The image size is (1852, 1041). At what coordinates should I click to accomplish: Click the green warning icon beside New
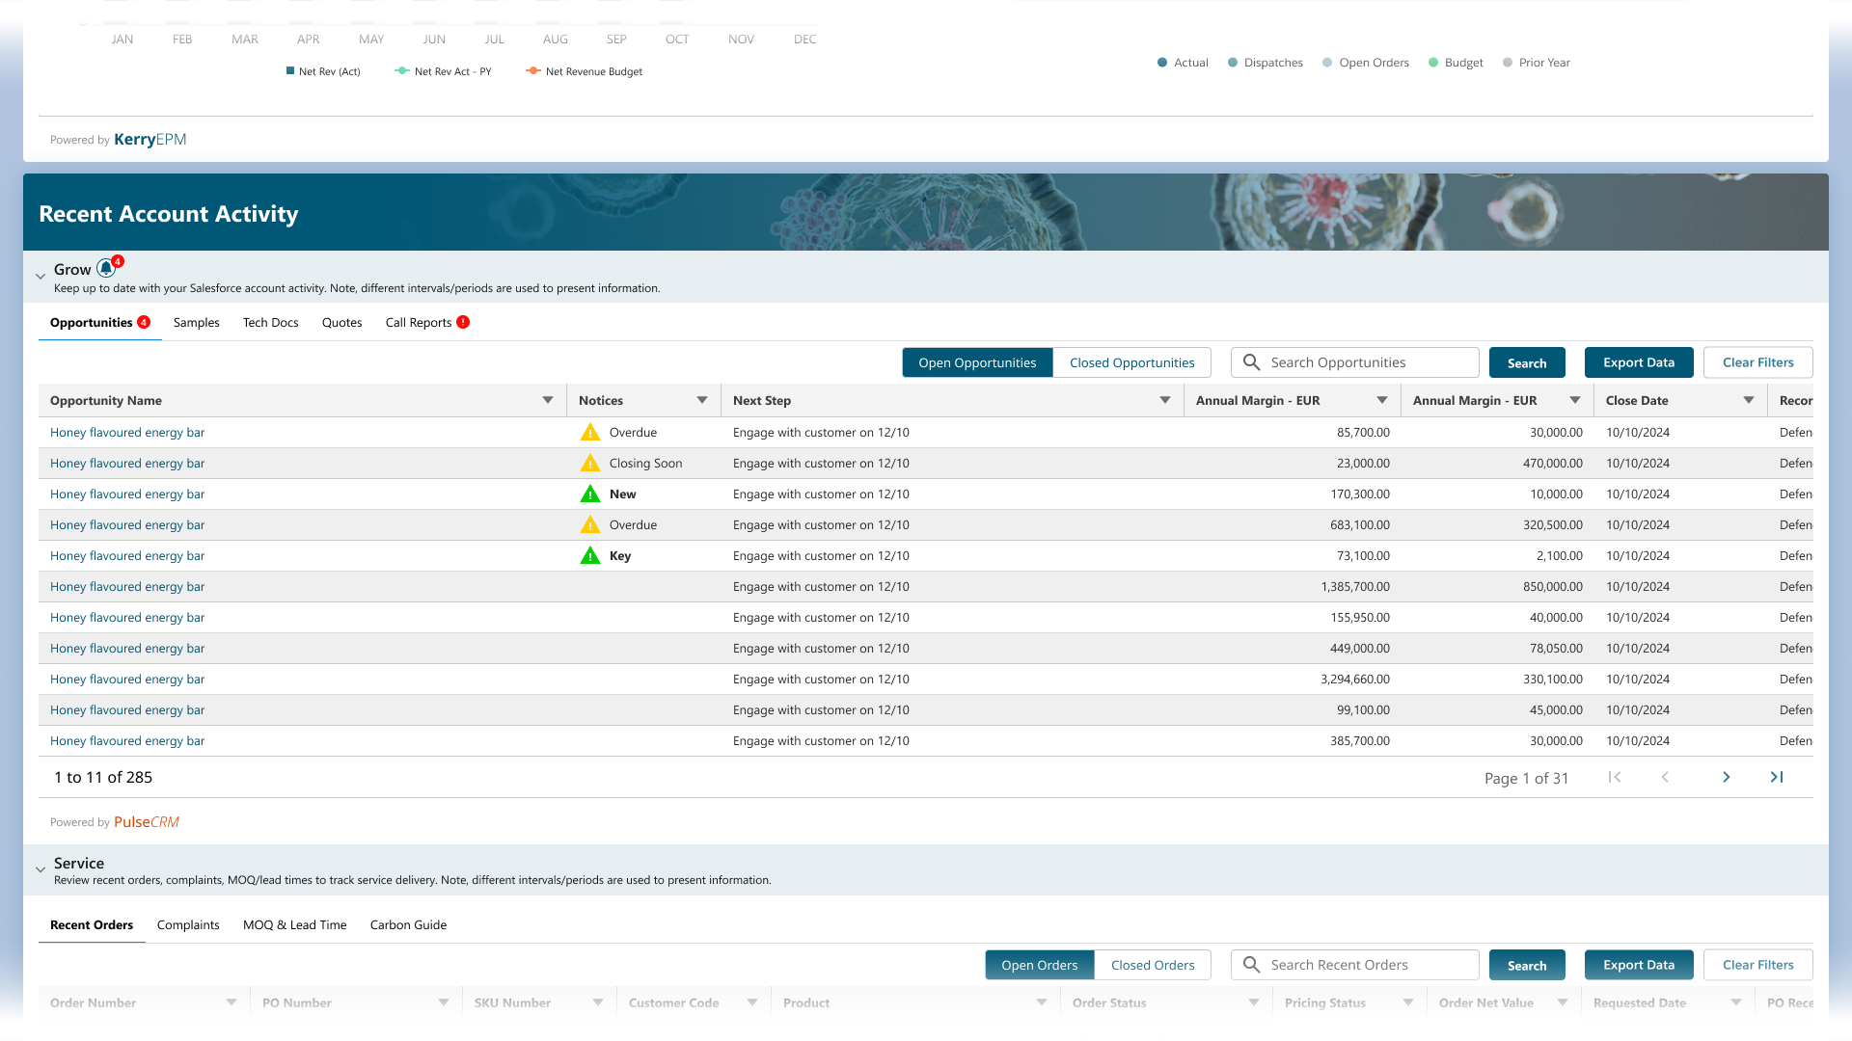[589, 494]
